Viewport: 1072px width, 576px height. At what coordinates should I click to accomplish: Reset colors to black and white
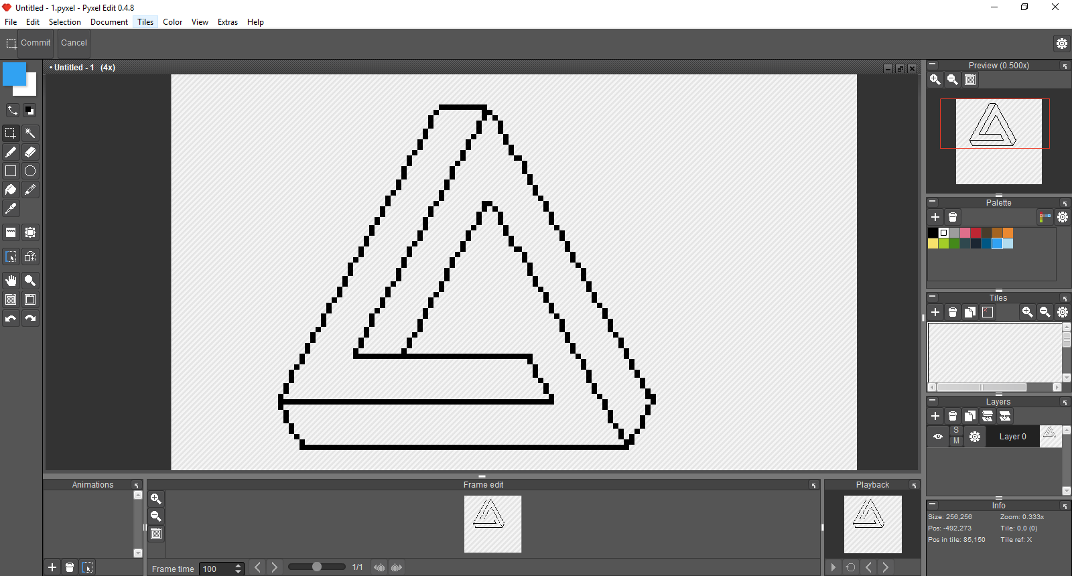coord(29,111)
